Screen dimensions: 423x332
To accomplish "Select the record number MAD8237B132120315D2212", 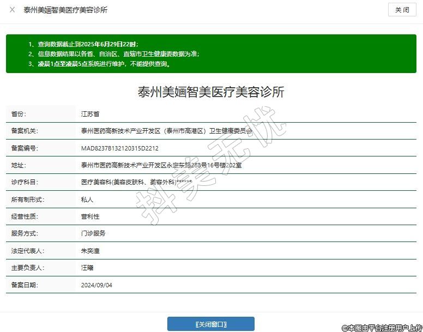I will click(120, 148).
